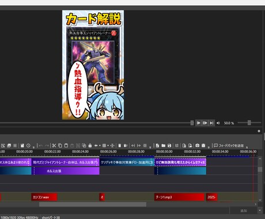Click the Cut scissors icon in timeline toolbar
Viewport: 265px width, 219px height.
click(54, 146)
